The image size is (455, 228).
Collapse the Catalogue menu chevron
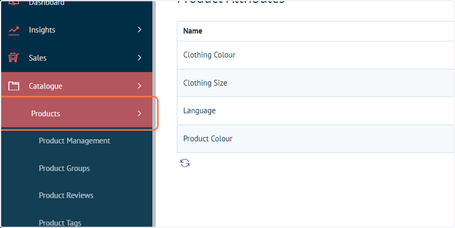point(140,86)
